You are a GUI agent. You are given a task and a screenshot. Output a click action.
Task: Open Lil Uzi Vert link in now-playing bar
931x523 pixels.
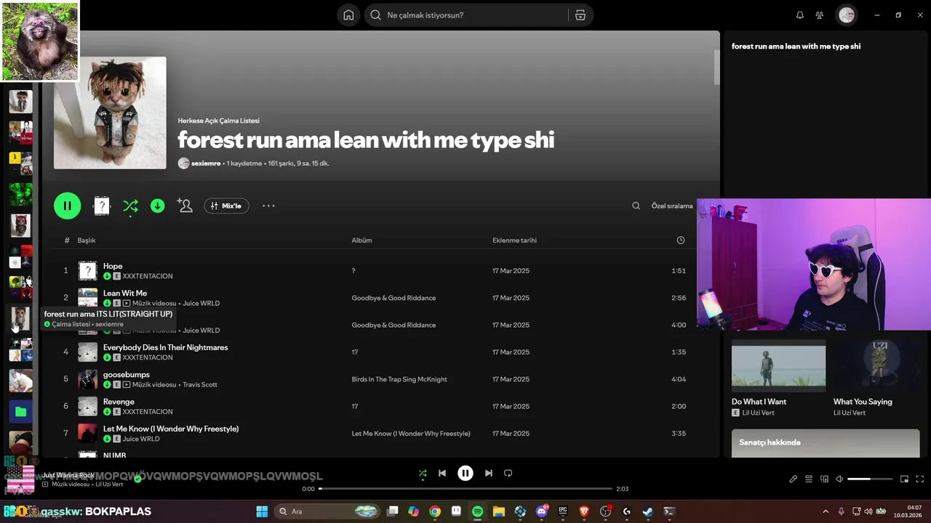click(109, 485)
